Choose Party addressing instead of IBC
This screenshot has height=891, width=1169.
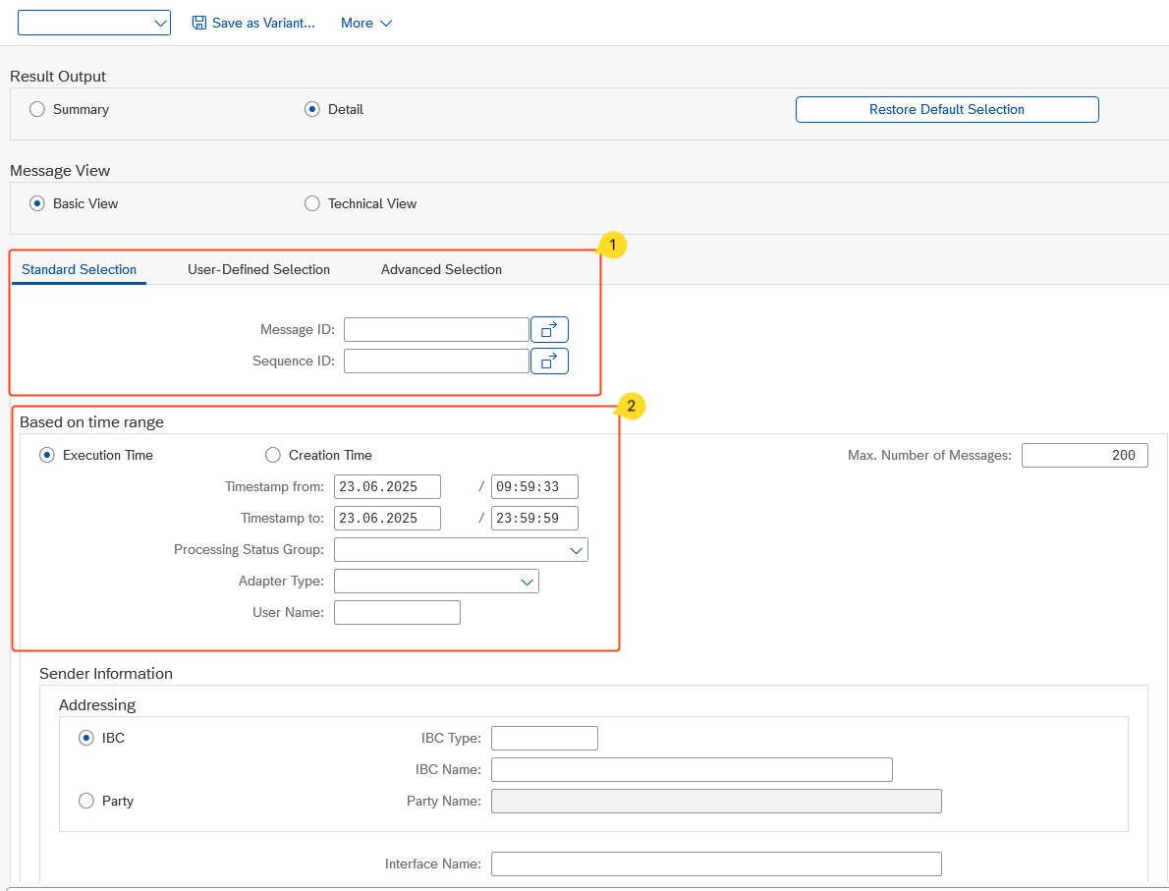[x=85, y=801]
